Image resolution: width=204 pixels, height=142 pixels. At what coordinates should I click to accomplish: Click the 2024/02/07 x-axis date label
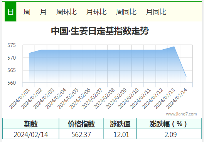click(x=92, y=99)
